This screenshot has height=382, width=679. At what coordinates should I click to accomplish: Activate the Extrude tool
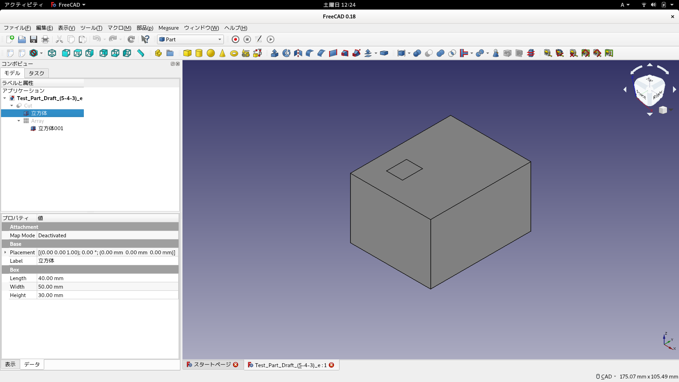point(275,53)
